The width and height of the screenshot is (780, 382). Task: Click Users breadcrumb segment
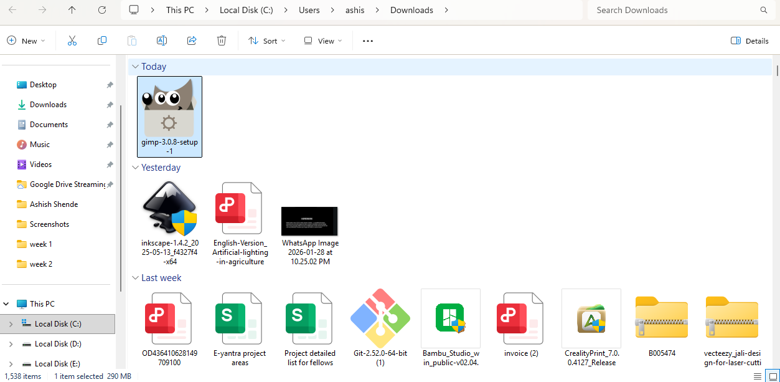tap(309, 10)
